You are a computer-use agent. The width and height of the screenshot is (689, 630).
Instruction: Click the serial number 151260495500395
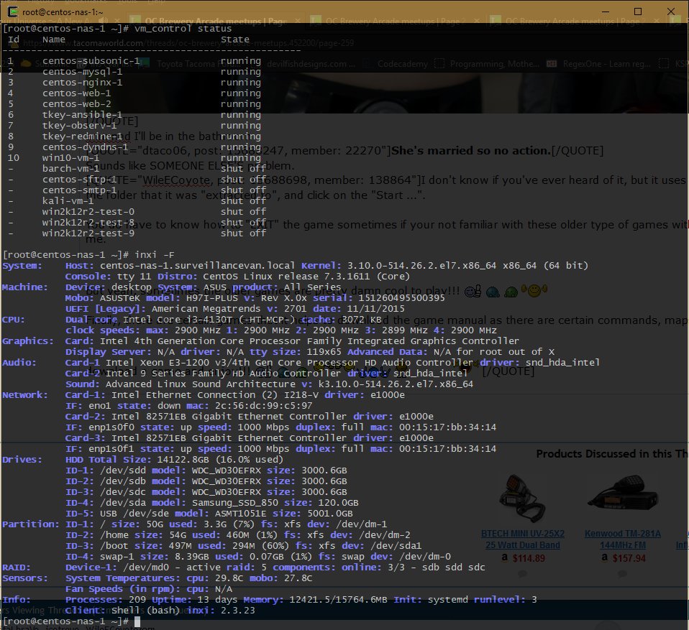click(401, 297)
